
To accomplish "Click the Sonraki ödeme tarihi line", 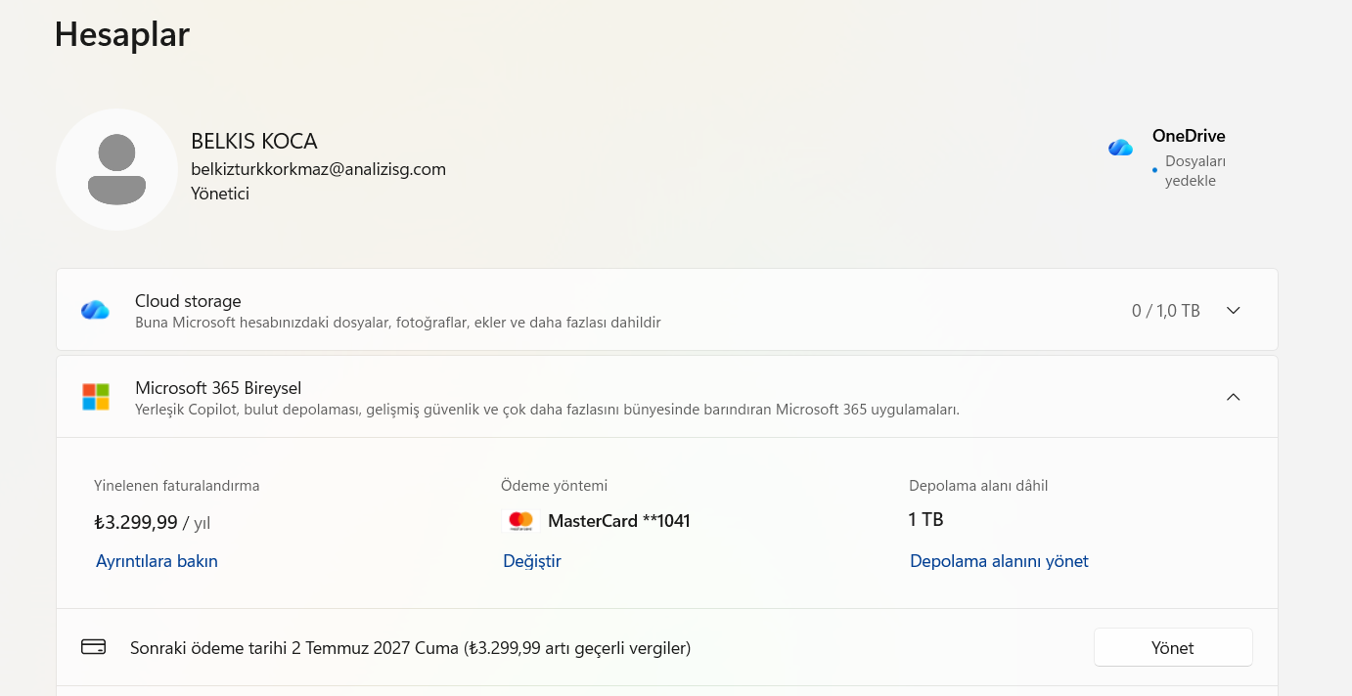I will tap(411, 647).
